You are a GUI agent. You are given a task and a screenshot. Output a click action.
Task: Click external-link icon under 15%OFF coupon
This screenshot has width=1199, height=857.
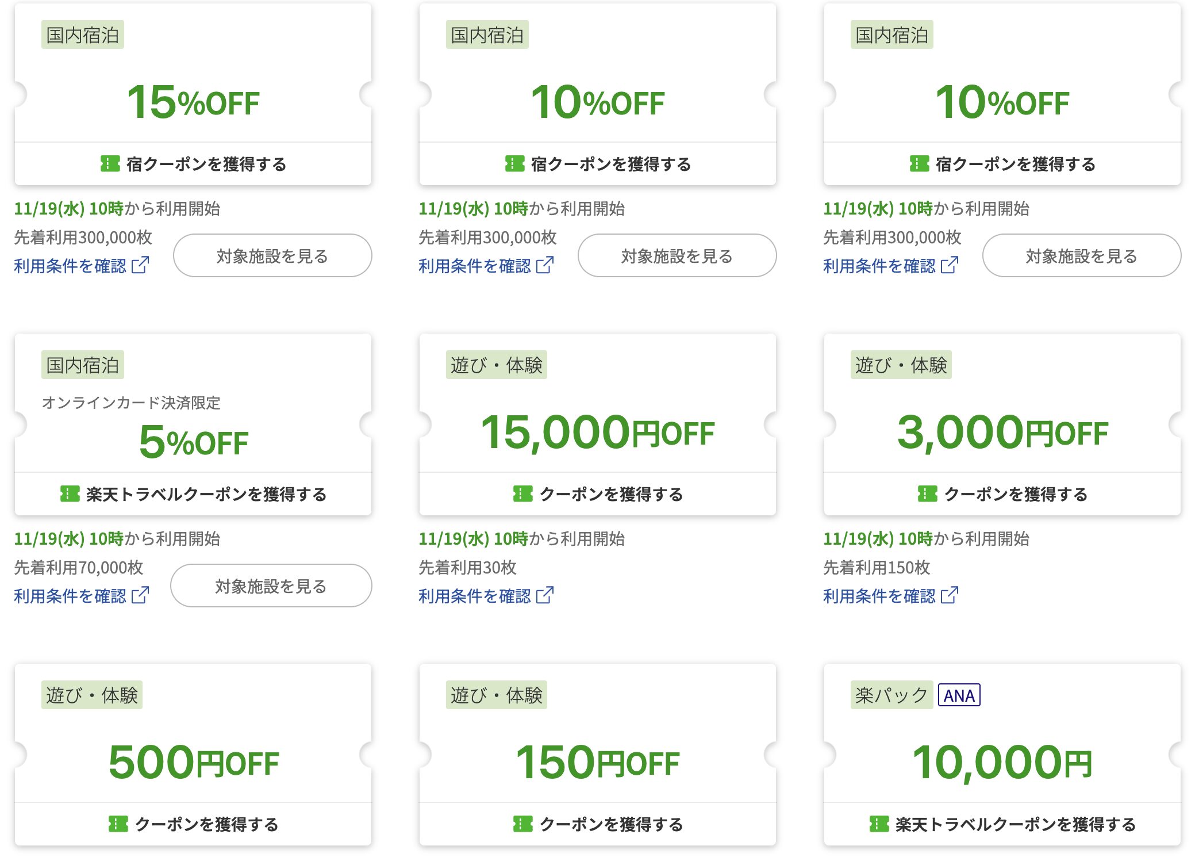click(140, 265)
